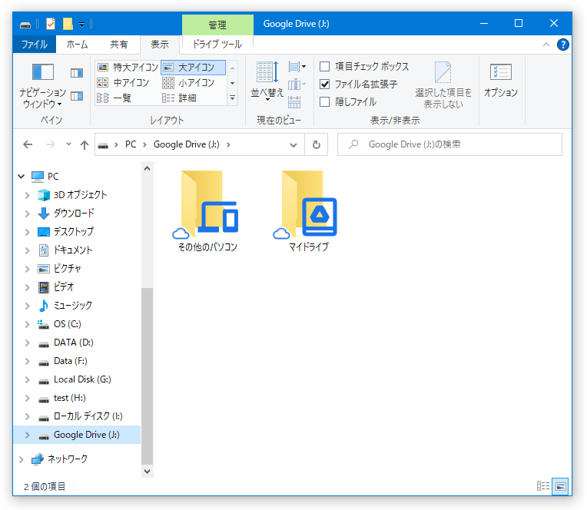Click the new folder icon in title bar

(x=68, y=24)
